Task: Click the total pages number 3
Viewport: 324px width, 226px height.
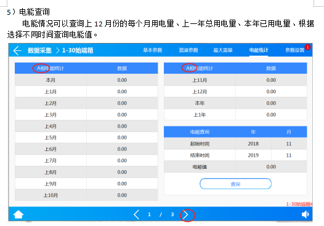Action: point(172,214)
